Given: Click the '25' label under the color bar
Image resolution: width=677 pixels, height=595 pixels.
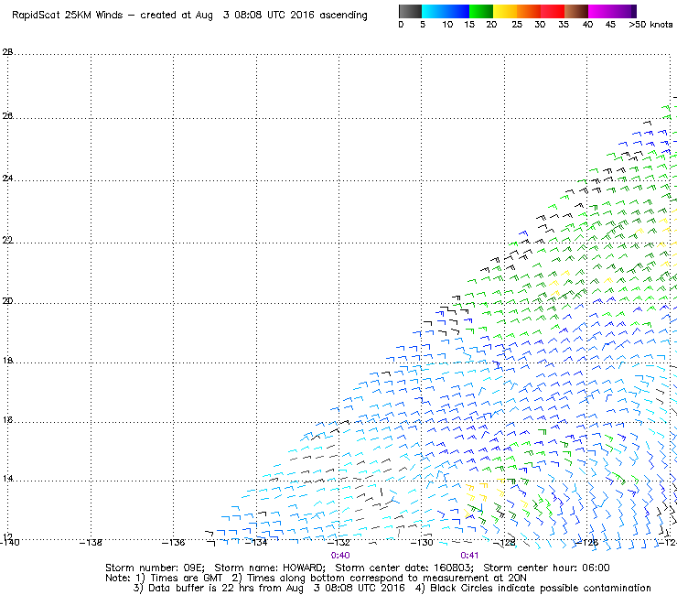Looking at the screenshot, I should (x=517, y=24).
